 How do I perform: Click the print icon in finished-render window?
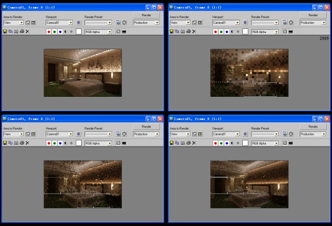(x=22, y=31)
